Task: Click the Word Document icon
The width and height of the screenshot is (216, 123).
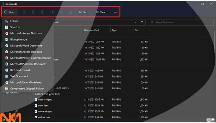Action: pyautogui.click(x=6, y=46)
